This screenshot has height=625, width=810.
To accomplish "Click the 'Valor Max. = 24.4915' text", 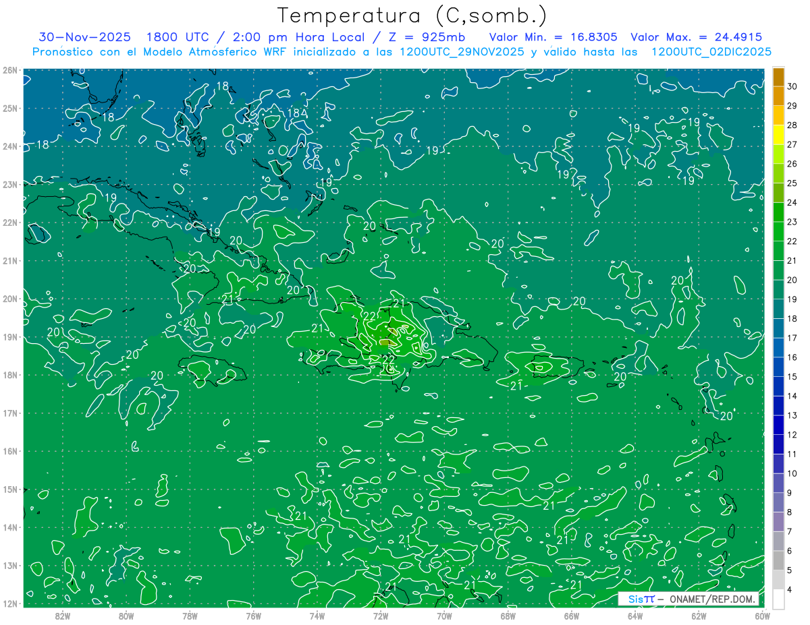I will tap(696, 37).
